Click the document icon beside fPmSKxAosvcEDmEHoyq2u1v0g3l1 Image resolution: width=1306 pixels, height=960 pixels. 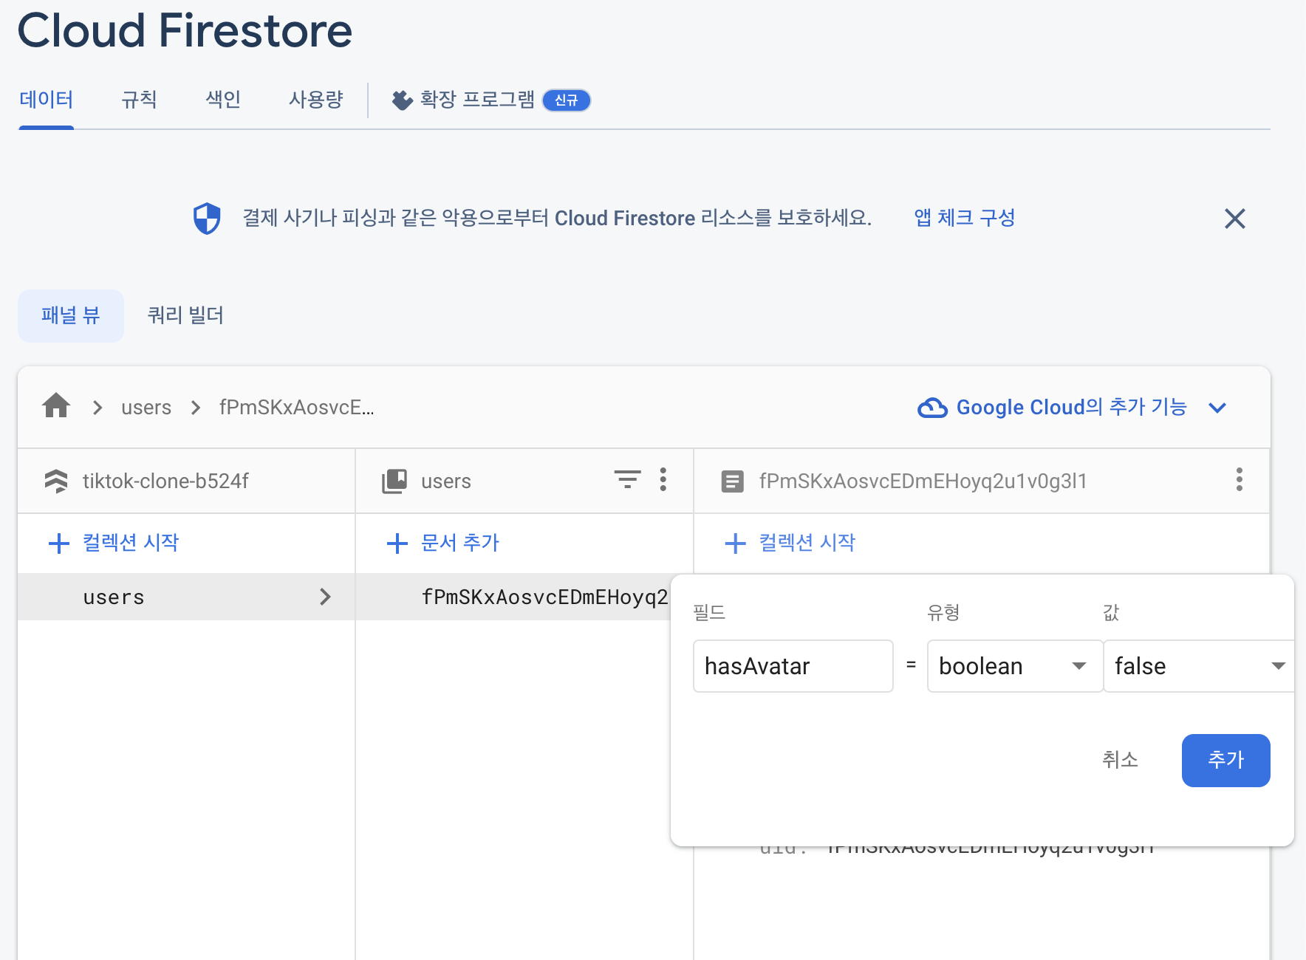[732, 481]
